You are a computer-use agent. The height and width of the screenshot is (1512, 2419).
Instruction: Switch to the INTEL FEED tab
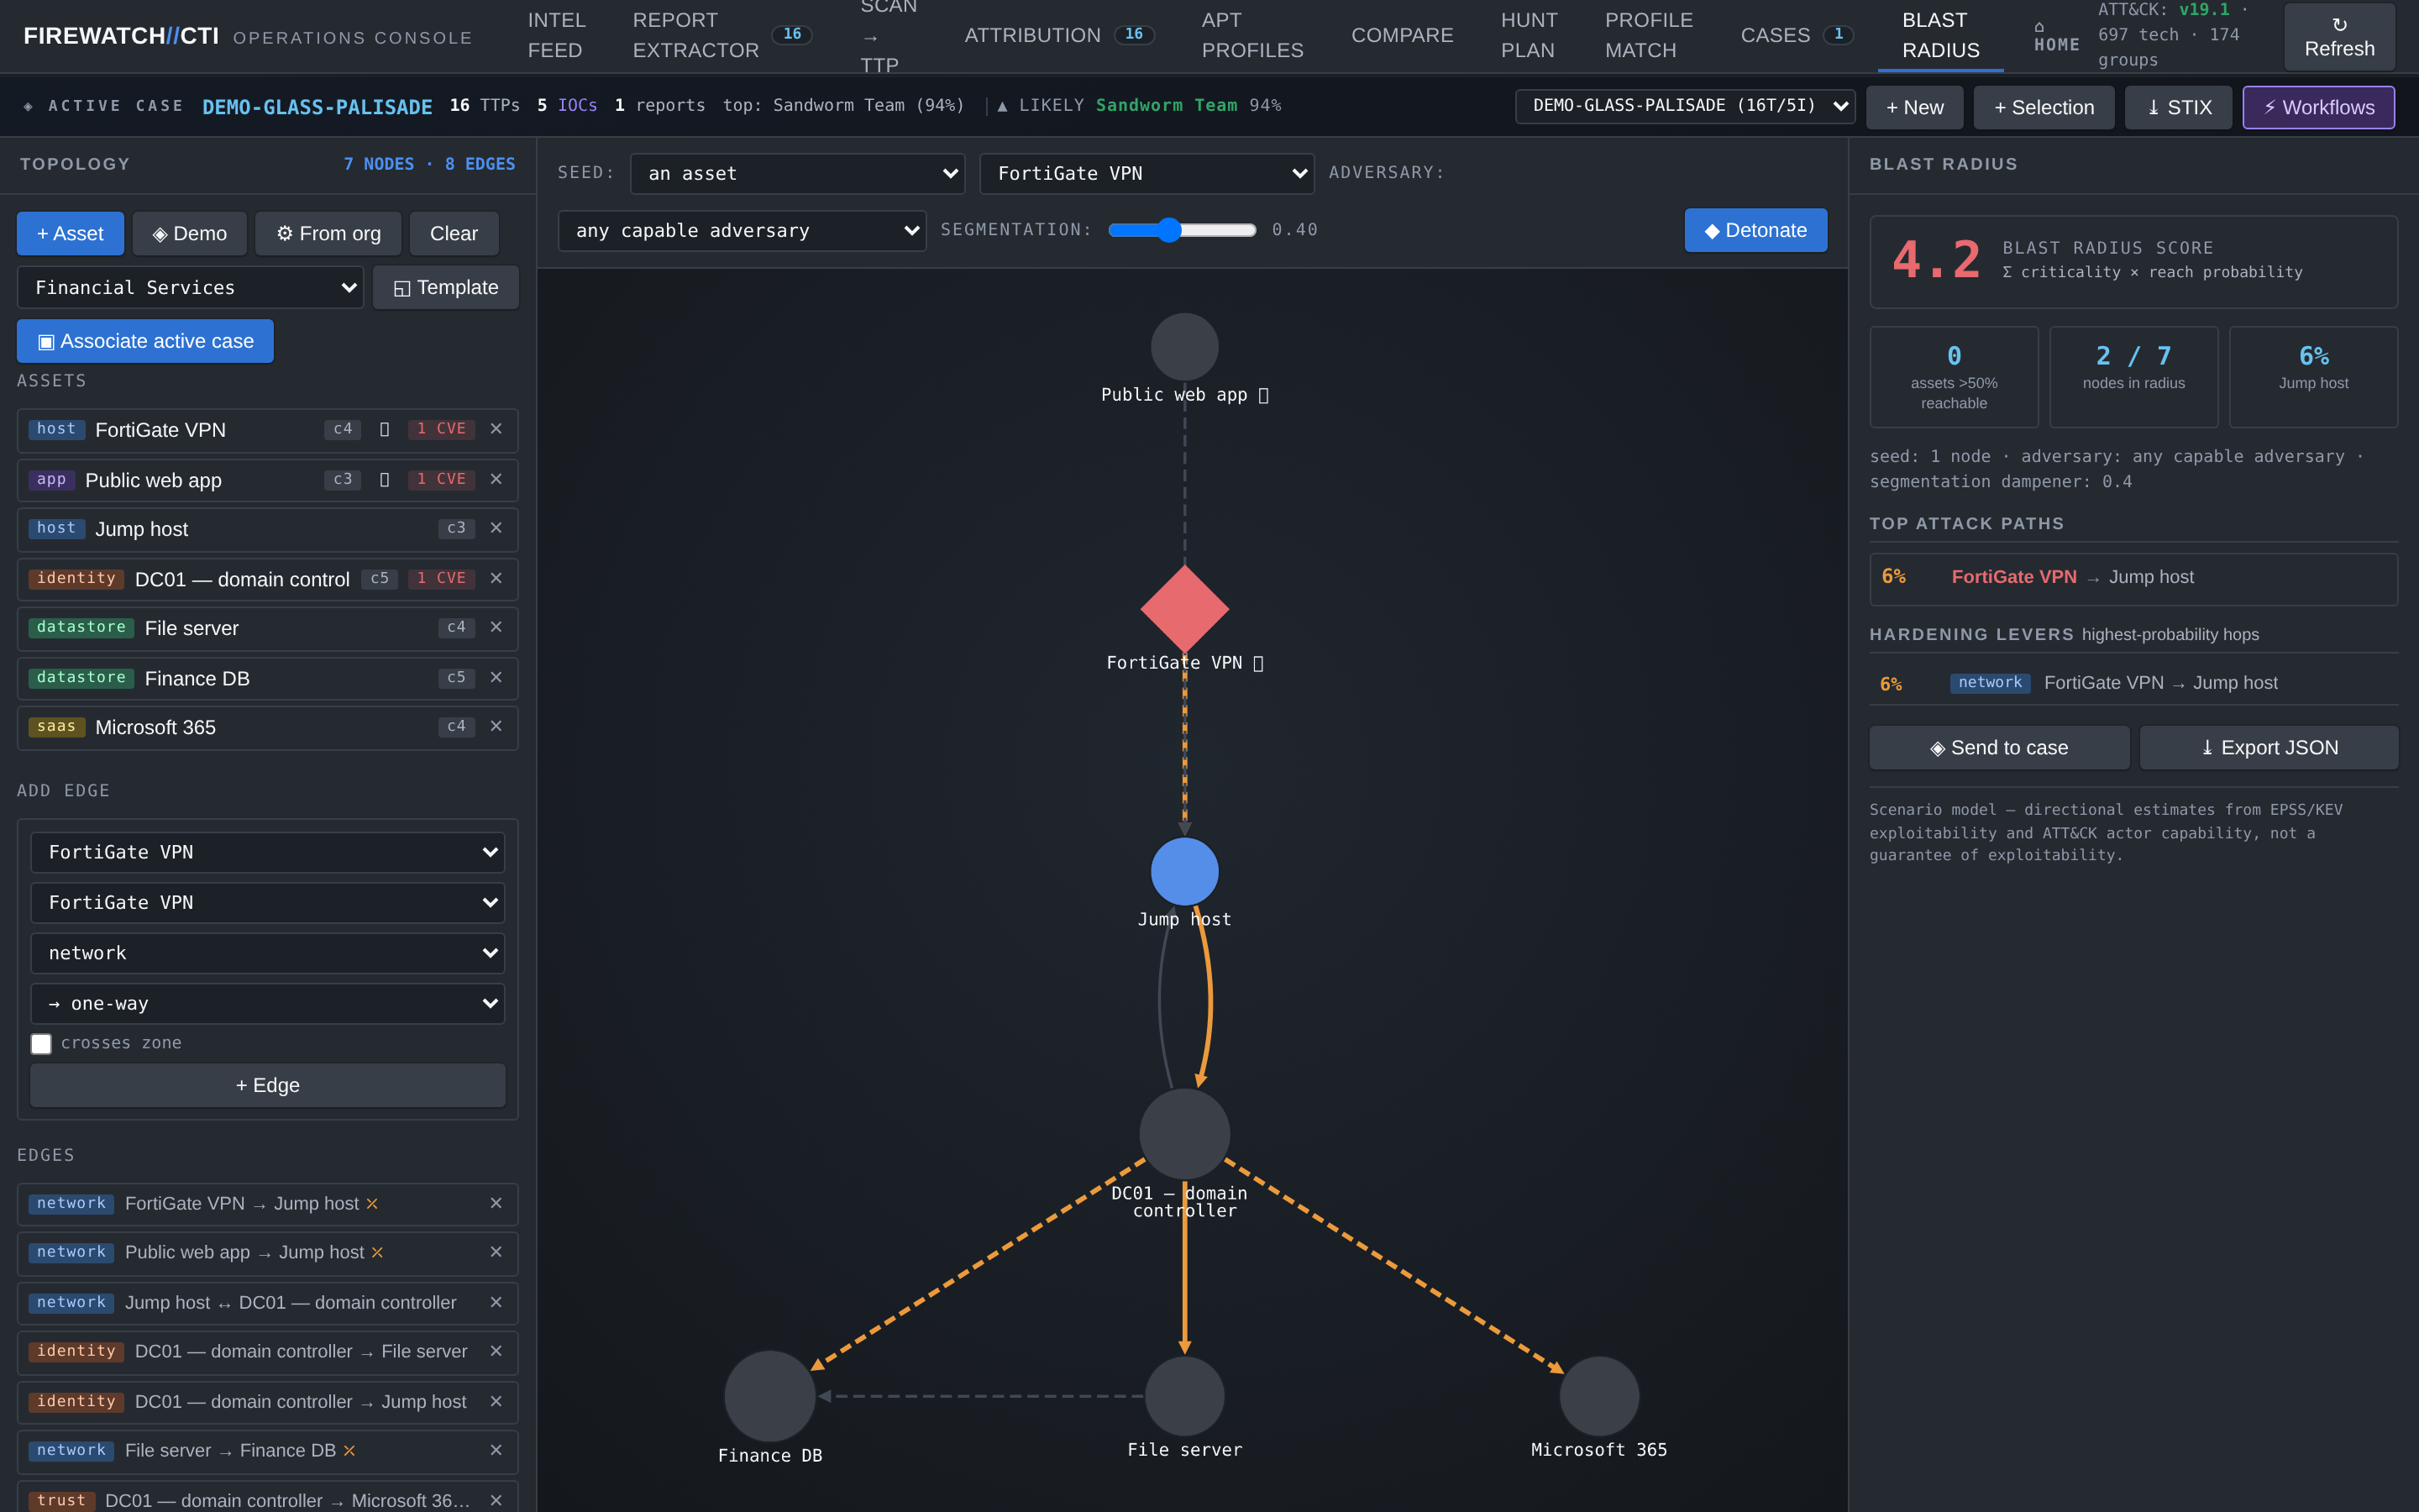click(557, 35)
